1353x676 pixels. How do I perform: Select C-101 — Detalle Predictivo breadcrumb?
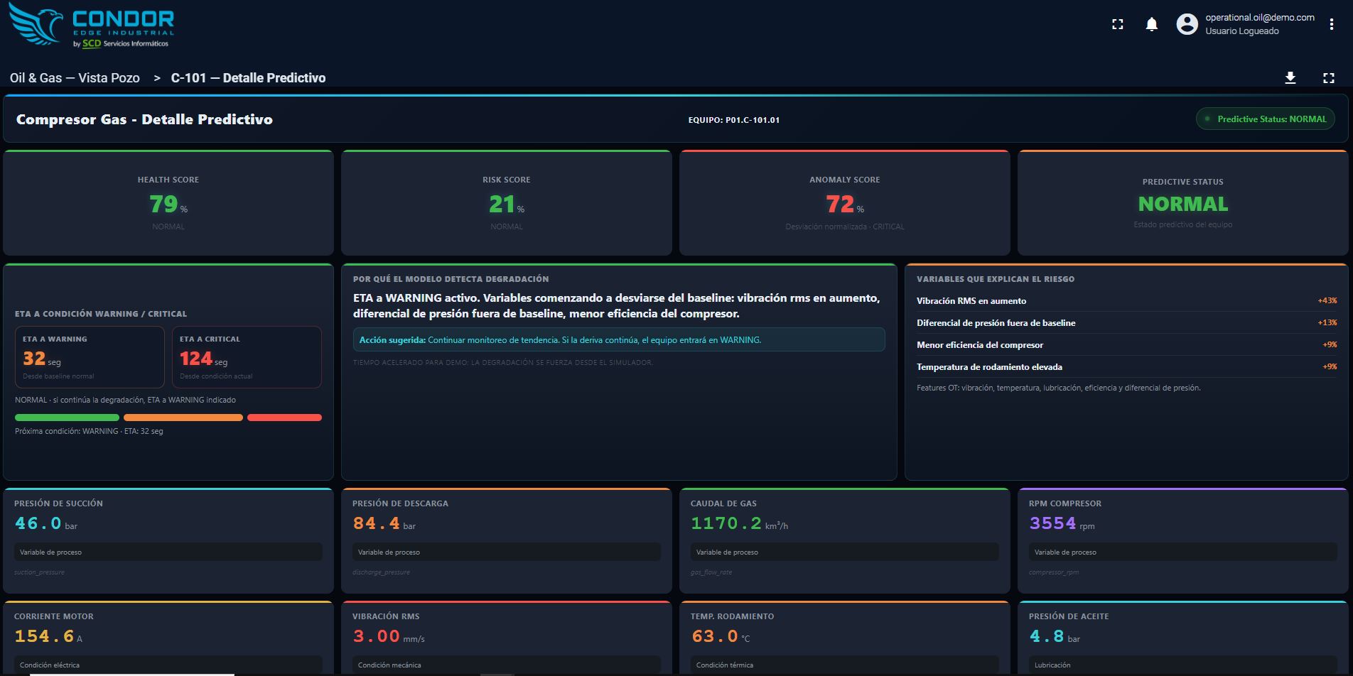248,78
